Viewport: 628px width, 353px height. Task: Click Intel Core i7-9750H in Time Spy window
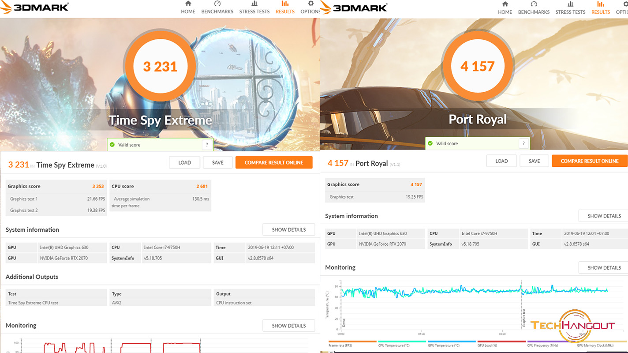click(x=161, y=248)
